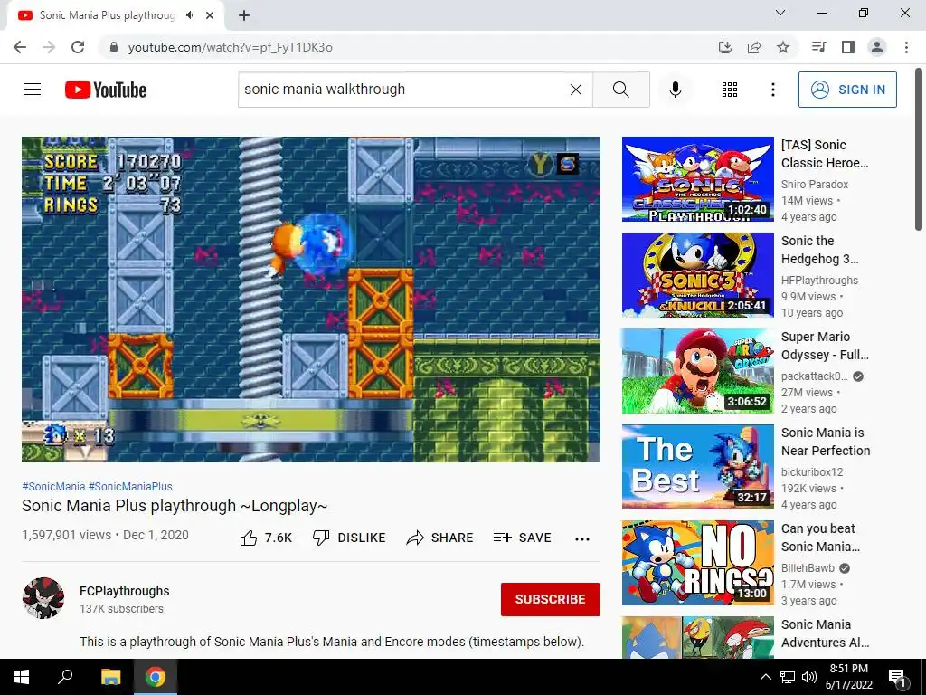Image resolution: width=926 pixels, height=695 pixels.
Task: Click the address bar URL
Action: coord(231,47)
